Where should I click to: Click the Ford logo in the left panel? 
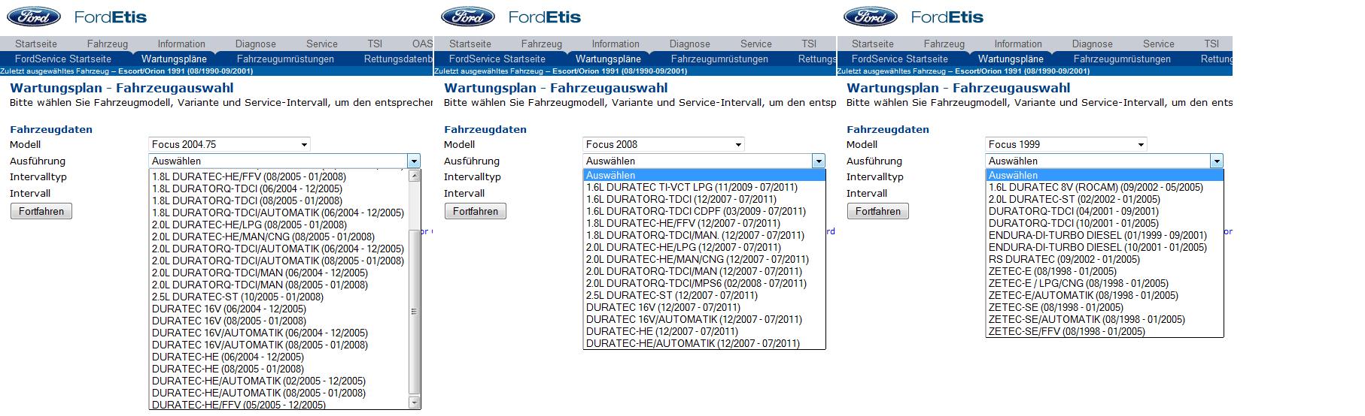click(34, 17)
